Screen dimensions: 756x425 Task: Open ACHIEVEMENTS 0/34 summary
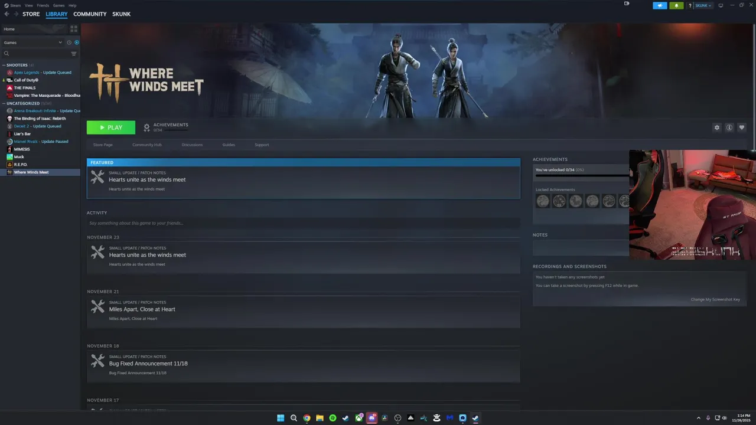[166, 127]
